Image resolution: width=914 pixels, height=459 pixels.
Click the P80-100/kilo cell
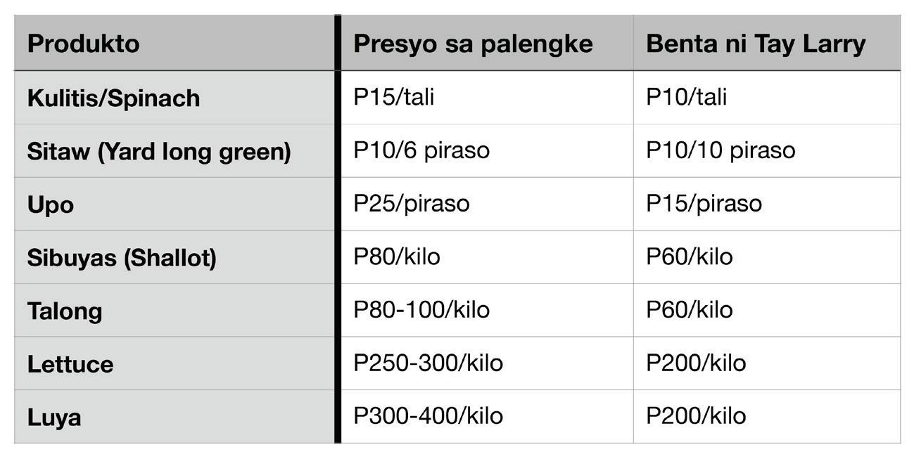tap(487, 310)
